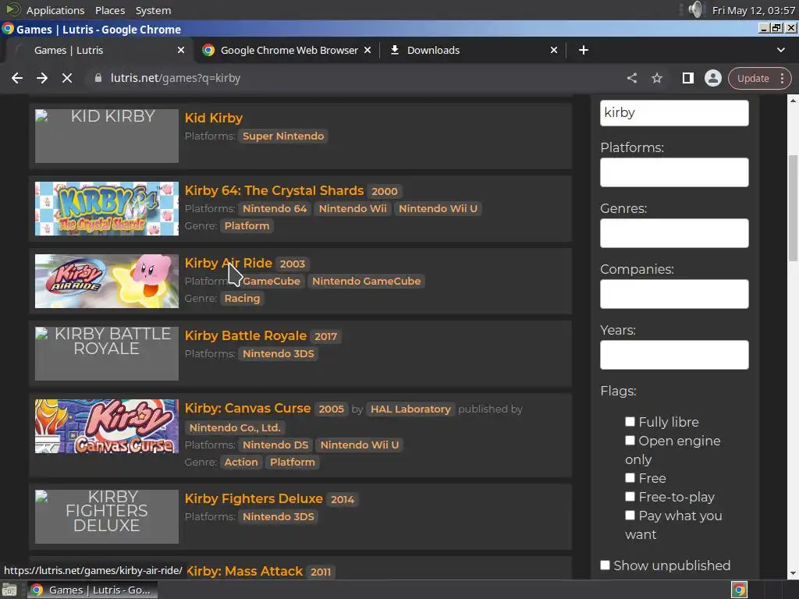Click the volume speaker icon
The width and height of the screenshot is (799, 599).
tap(695, 9)
